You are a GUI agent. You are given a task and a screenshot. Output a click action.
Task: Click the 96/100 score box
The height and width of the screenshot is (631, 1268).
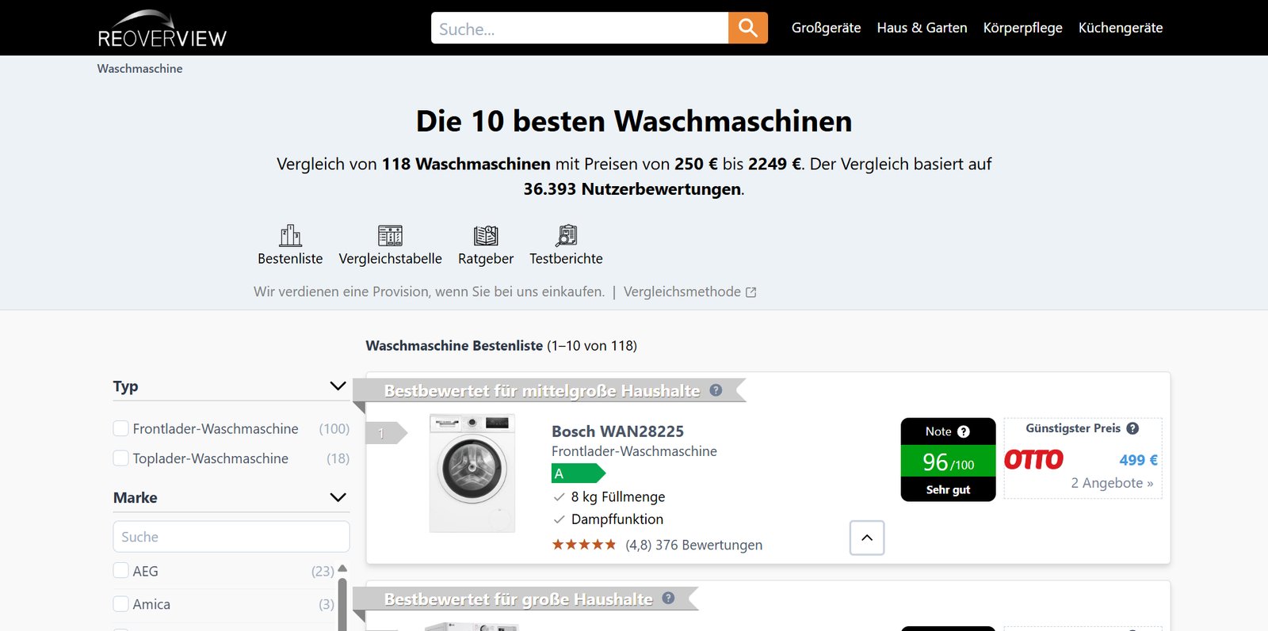coord(948,462)
